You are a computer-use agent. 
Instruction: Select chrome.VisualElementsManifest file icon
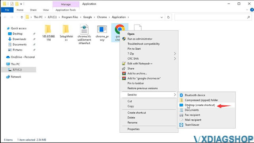point(84,29)
